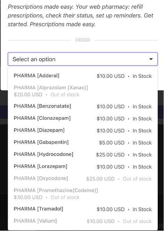
Task: Click the 'Prescriptions made easy' description text
Action: 81,15
